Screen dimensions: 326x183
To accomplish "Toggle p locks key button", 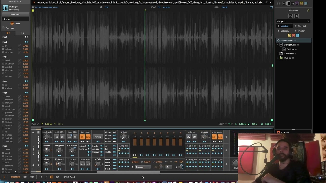I will click(188, 137).
